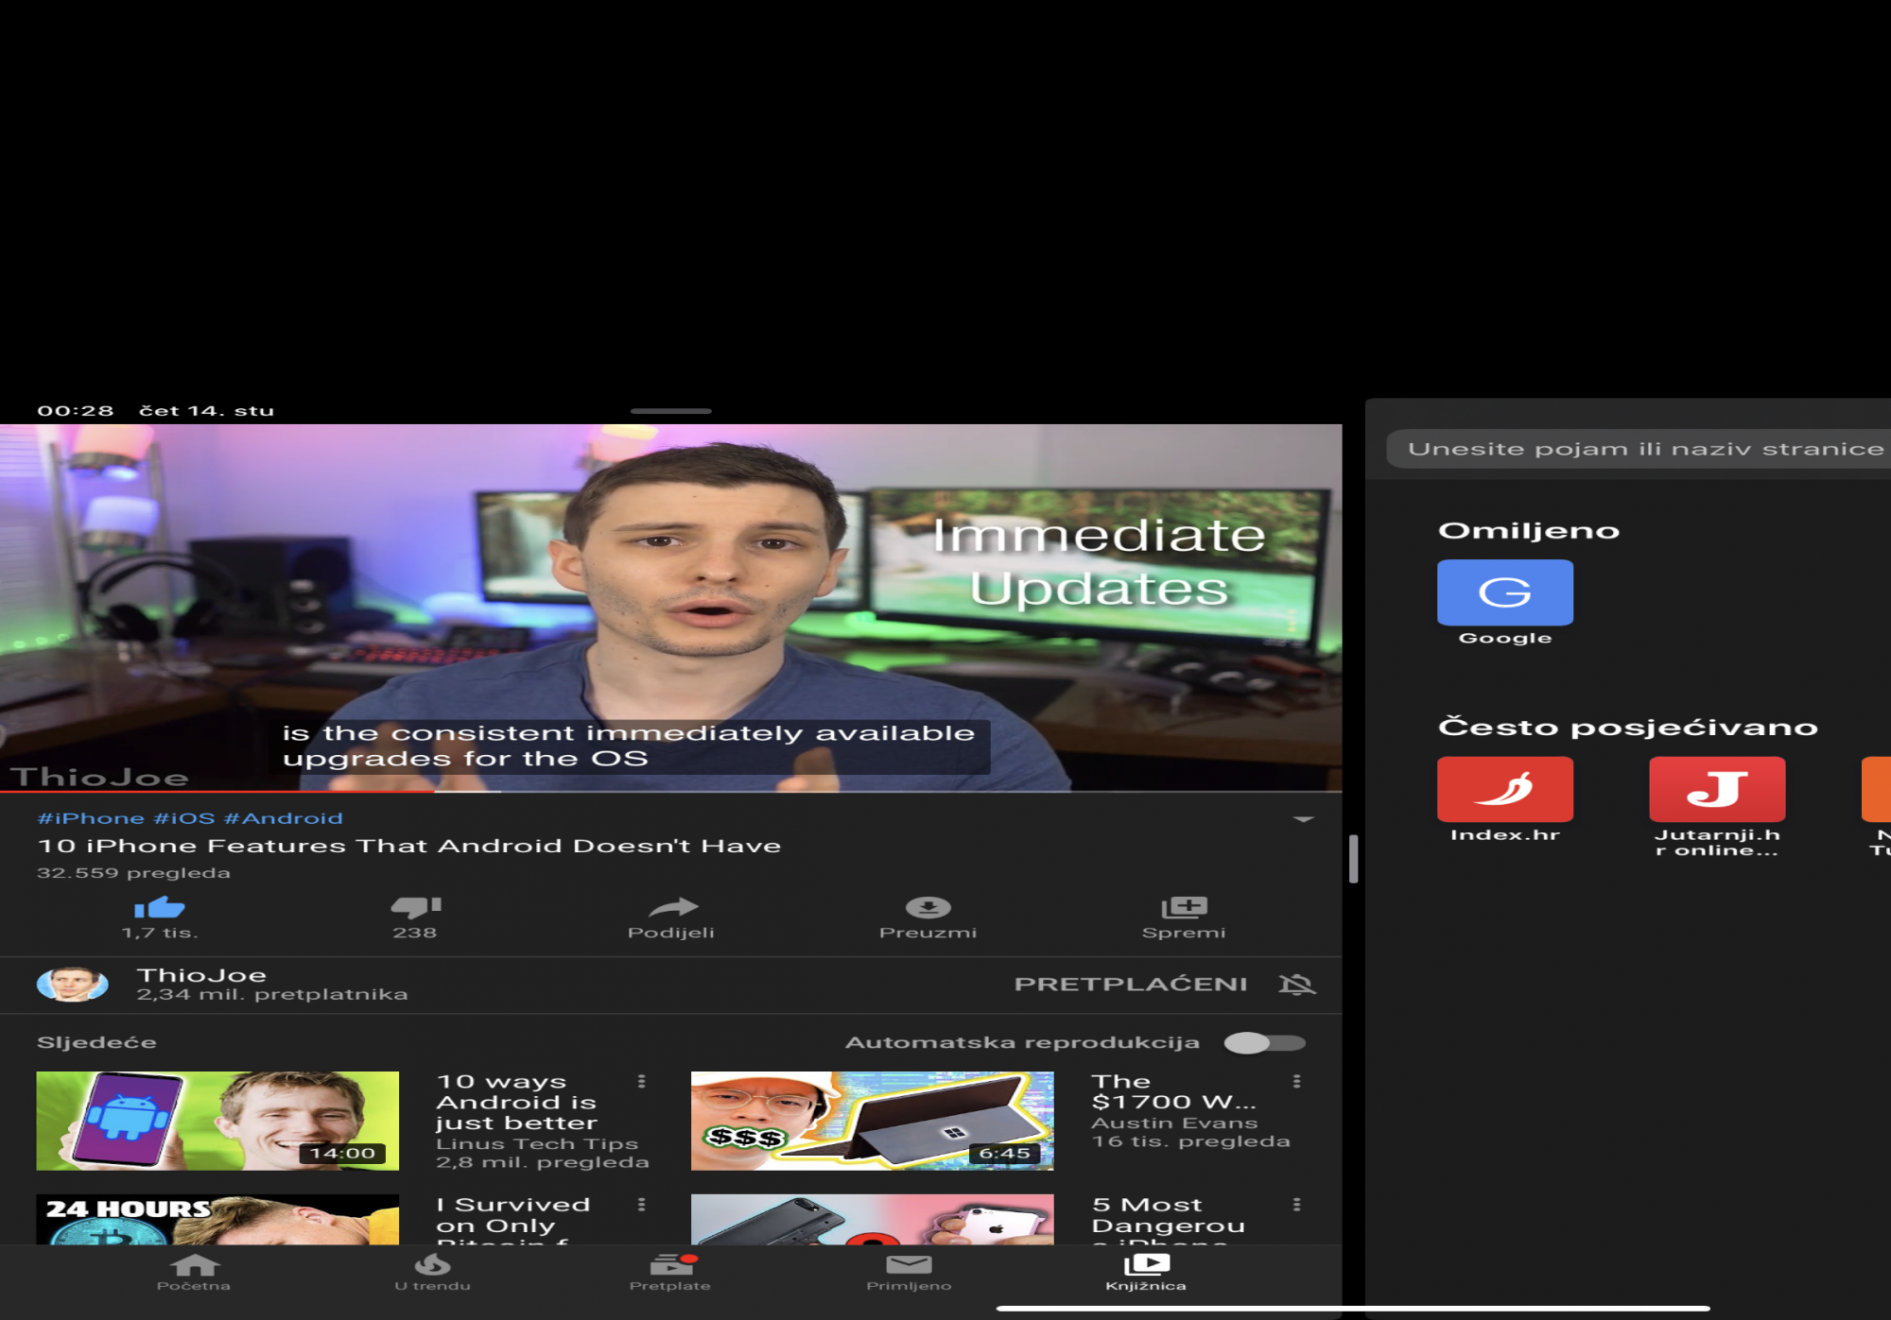Screen dimensions: 1891x1320
Task: Open the #iPhone hashtag link
Action: pos(90,818)
